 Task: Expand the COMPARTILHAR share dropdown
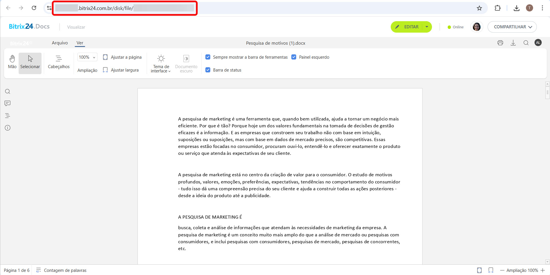[512, 27]
